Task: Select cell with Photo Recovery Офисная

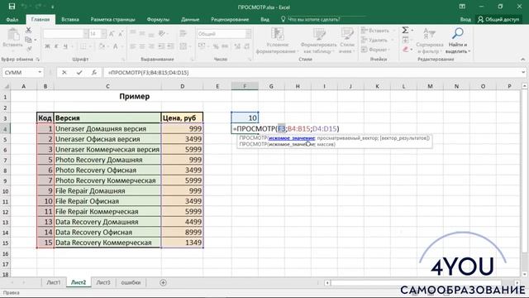Action: point(107,170)
